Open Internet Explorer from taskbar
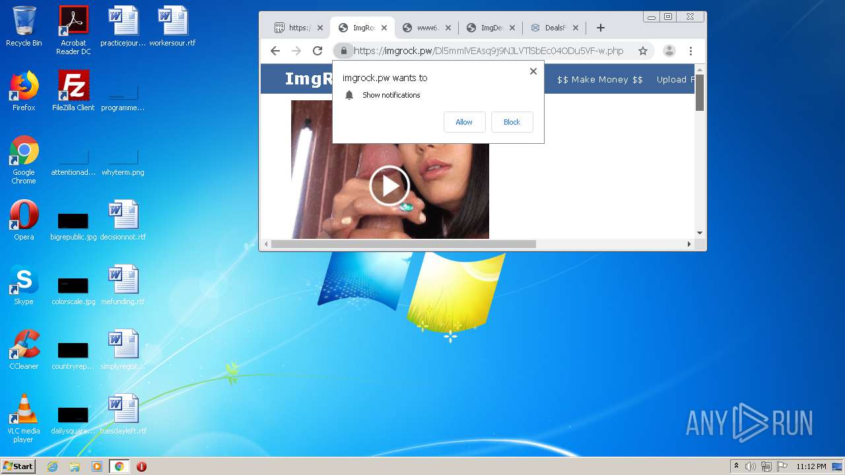This screenshot has width=845, height=475. (52, 466)
